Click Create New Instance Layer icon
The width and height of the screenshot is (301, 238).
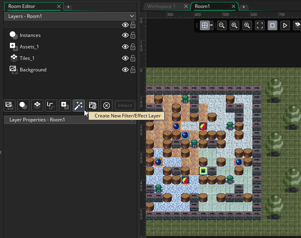[x=23, y=106]
